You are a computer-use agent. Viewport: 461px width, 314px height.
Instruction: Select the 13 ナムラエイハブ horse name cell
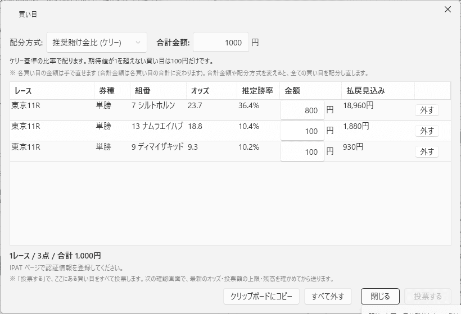(157, 126)
